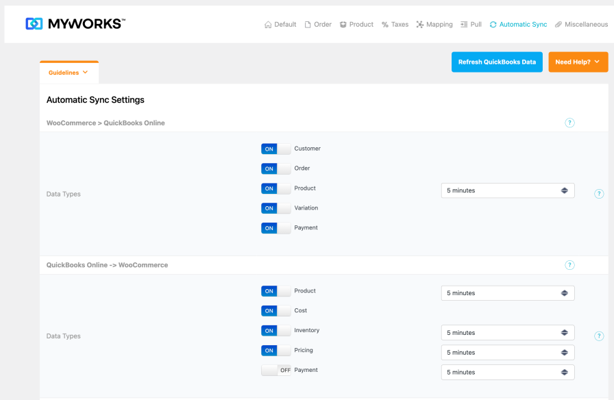614x400 pixels.
Task: Open the Default settings home icon tab
Action: 280,25
